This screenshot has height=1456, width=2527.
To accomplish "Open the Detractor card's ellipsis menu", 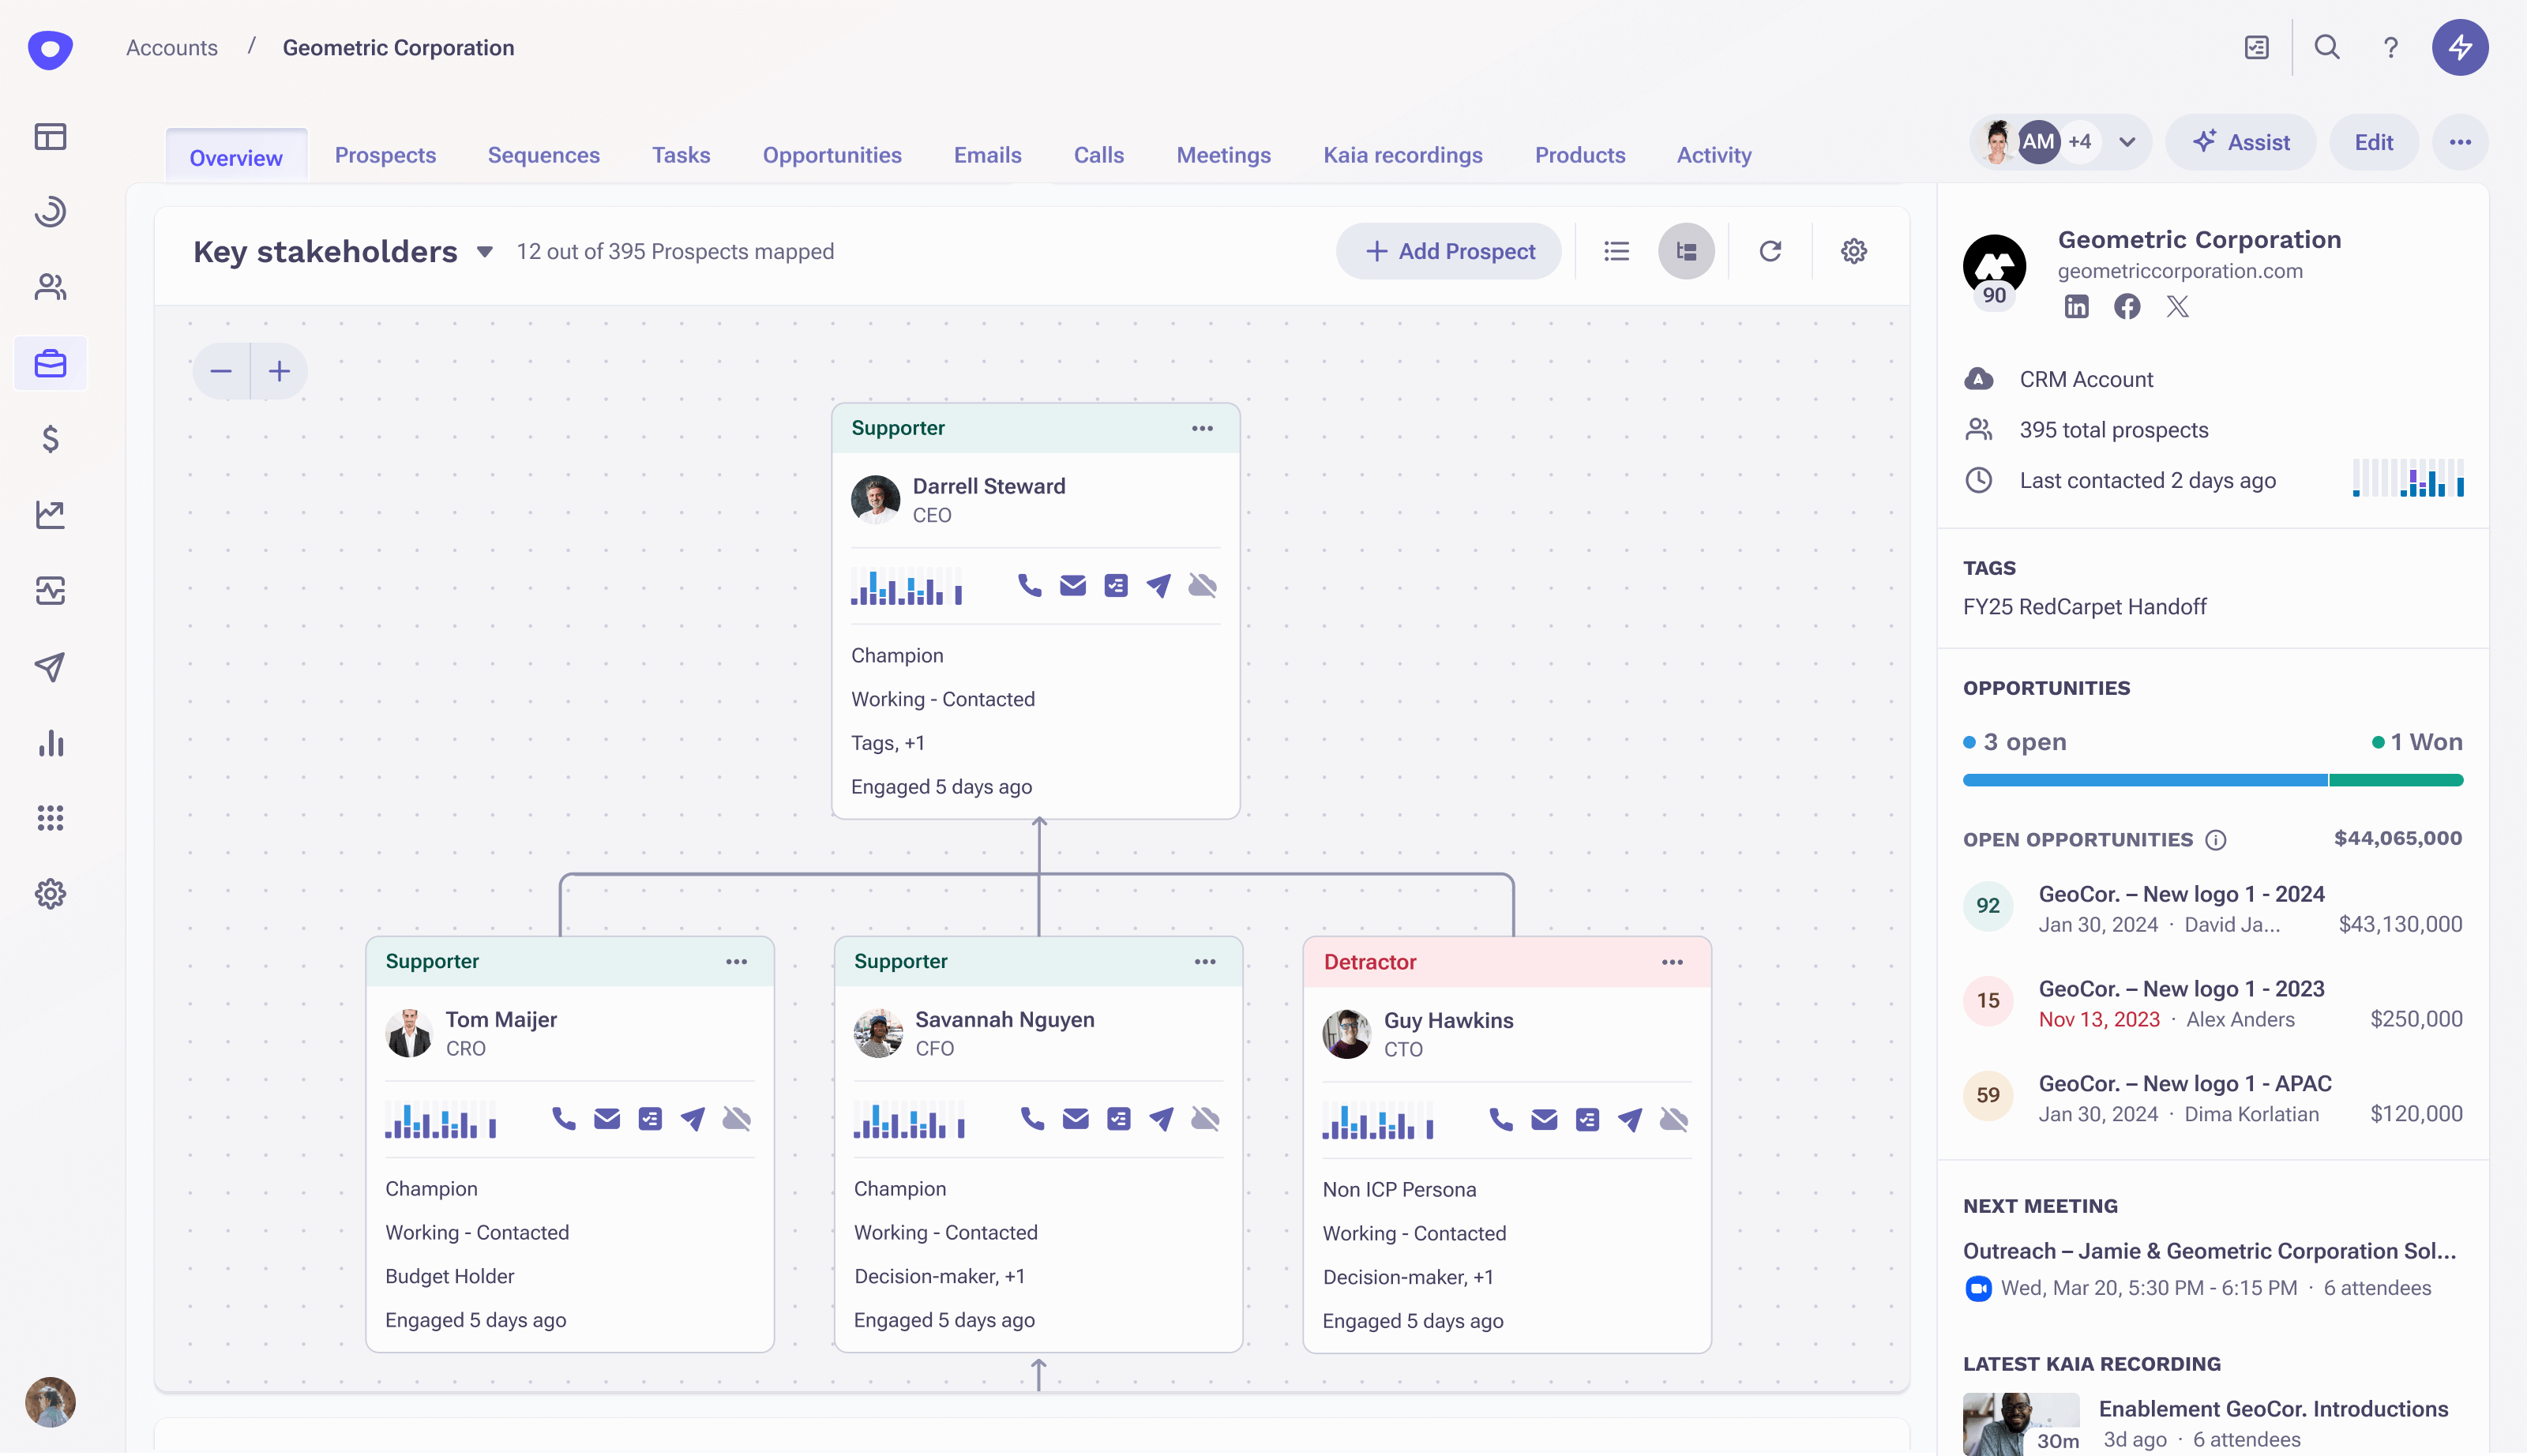I will tap(1670, 961).
